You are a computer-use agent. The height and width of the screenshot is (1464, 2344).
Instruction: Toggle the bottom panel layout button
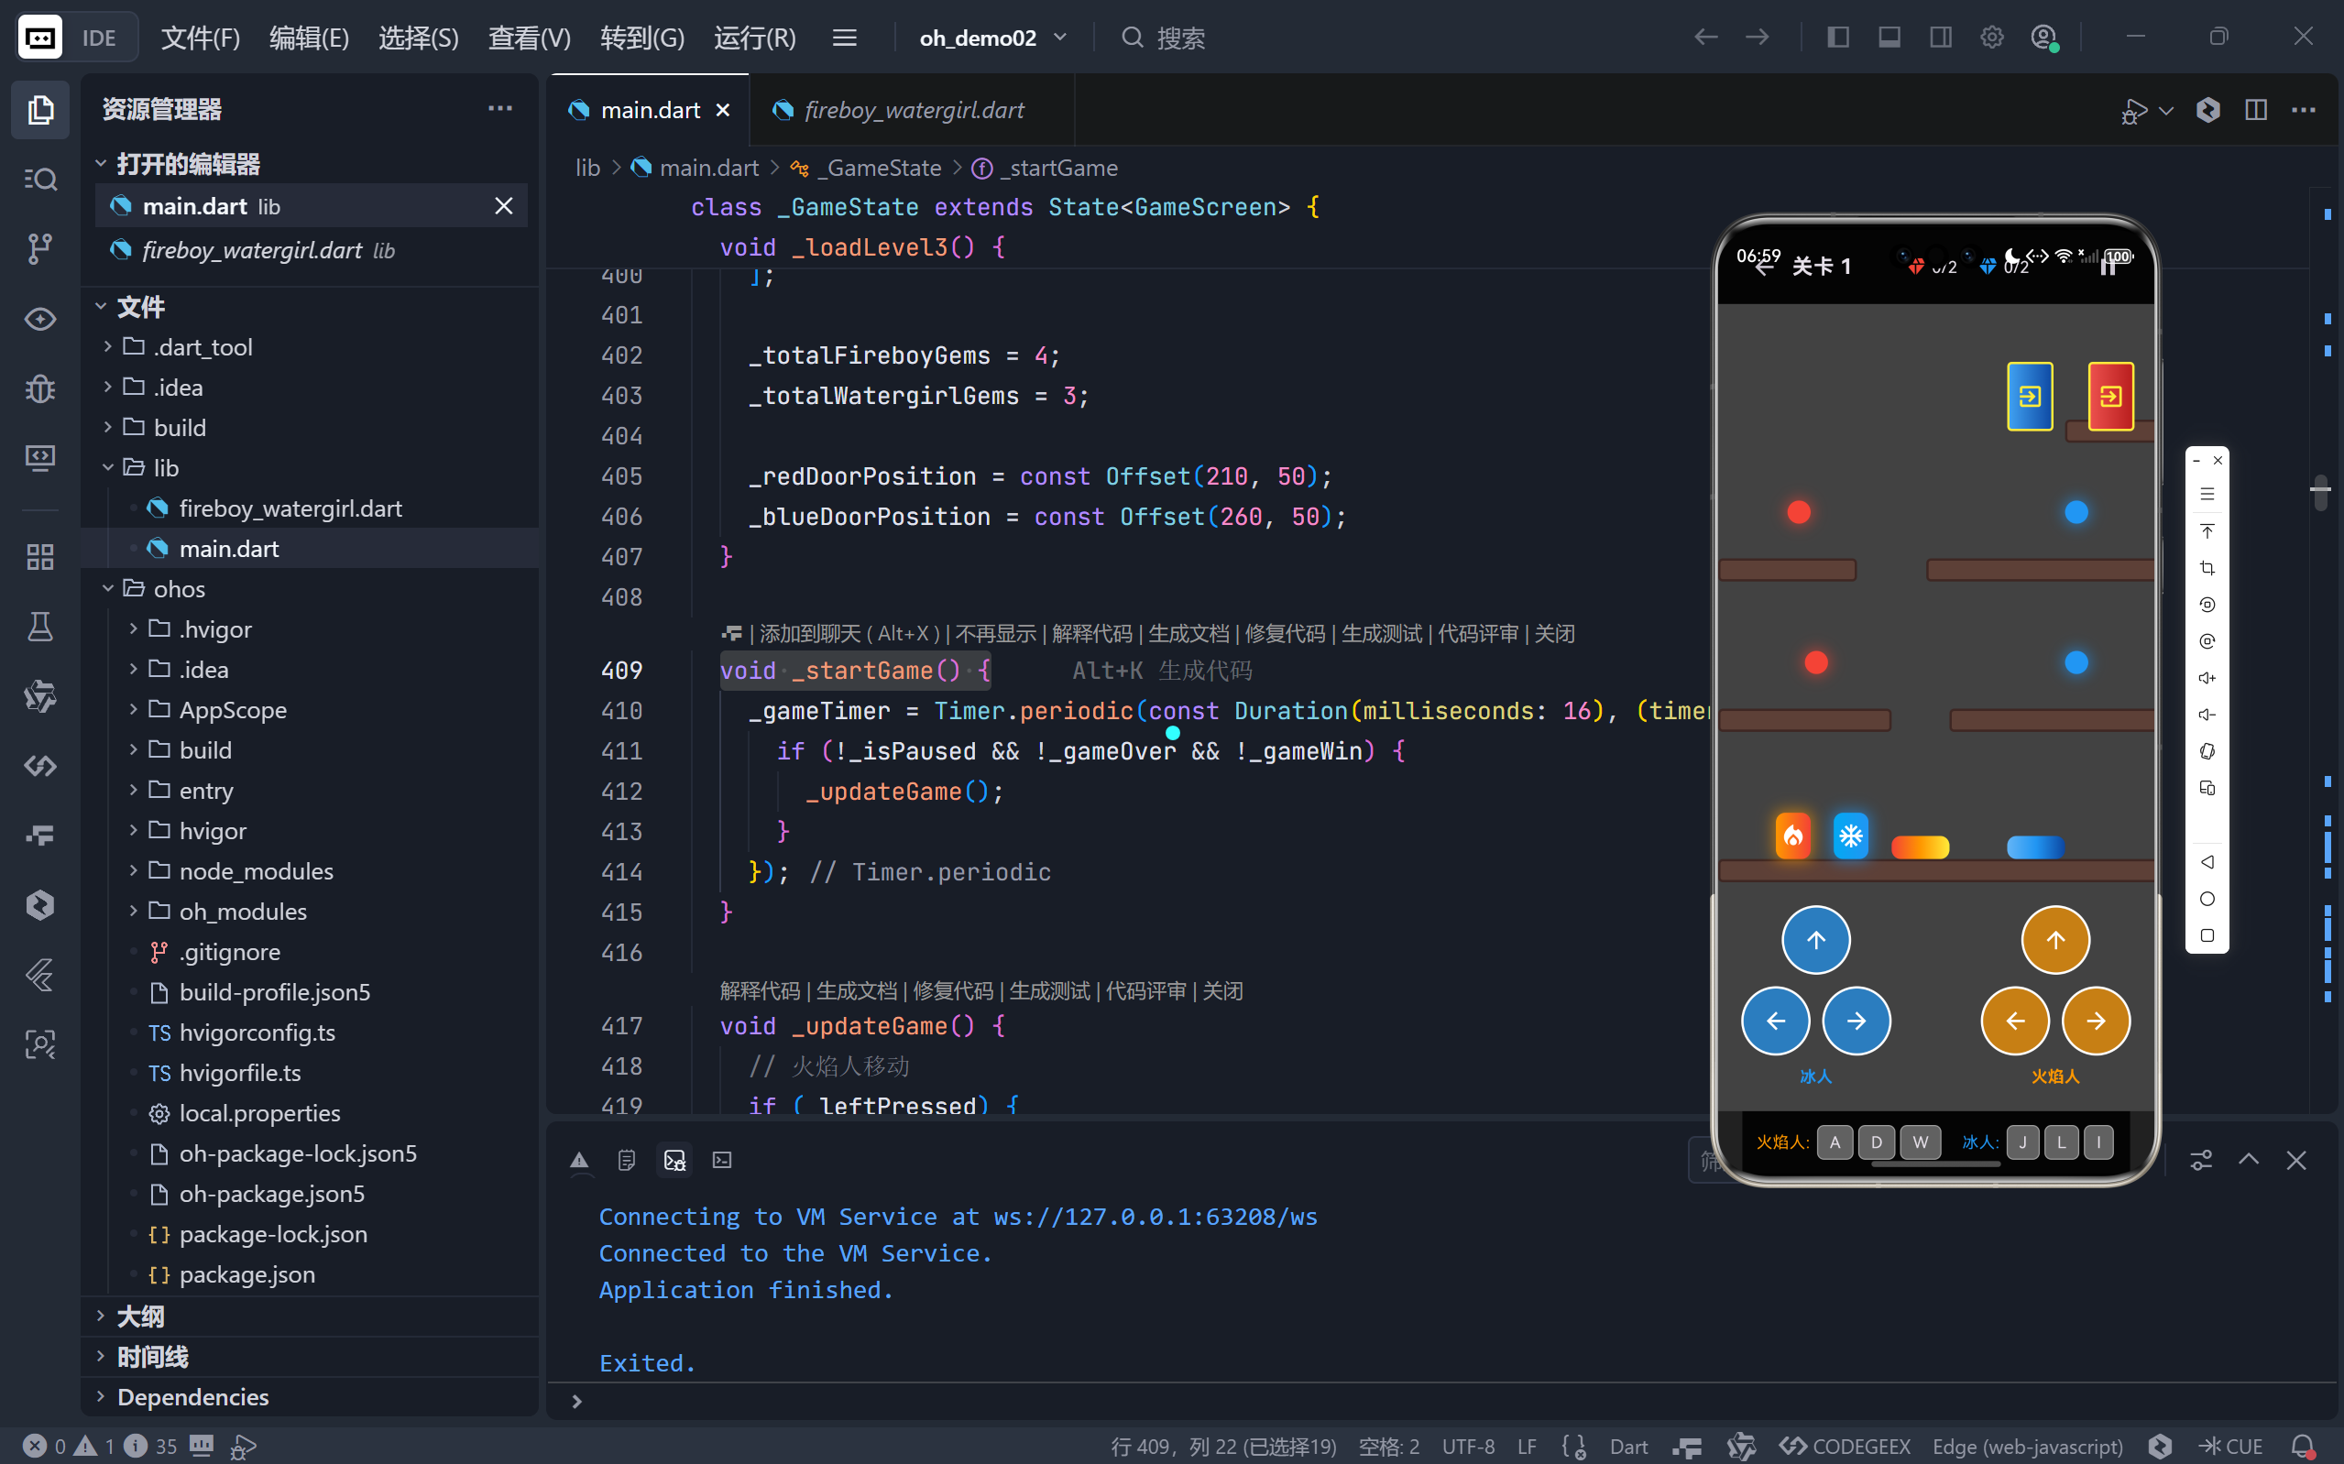tap(1889, 38)
